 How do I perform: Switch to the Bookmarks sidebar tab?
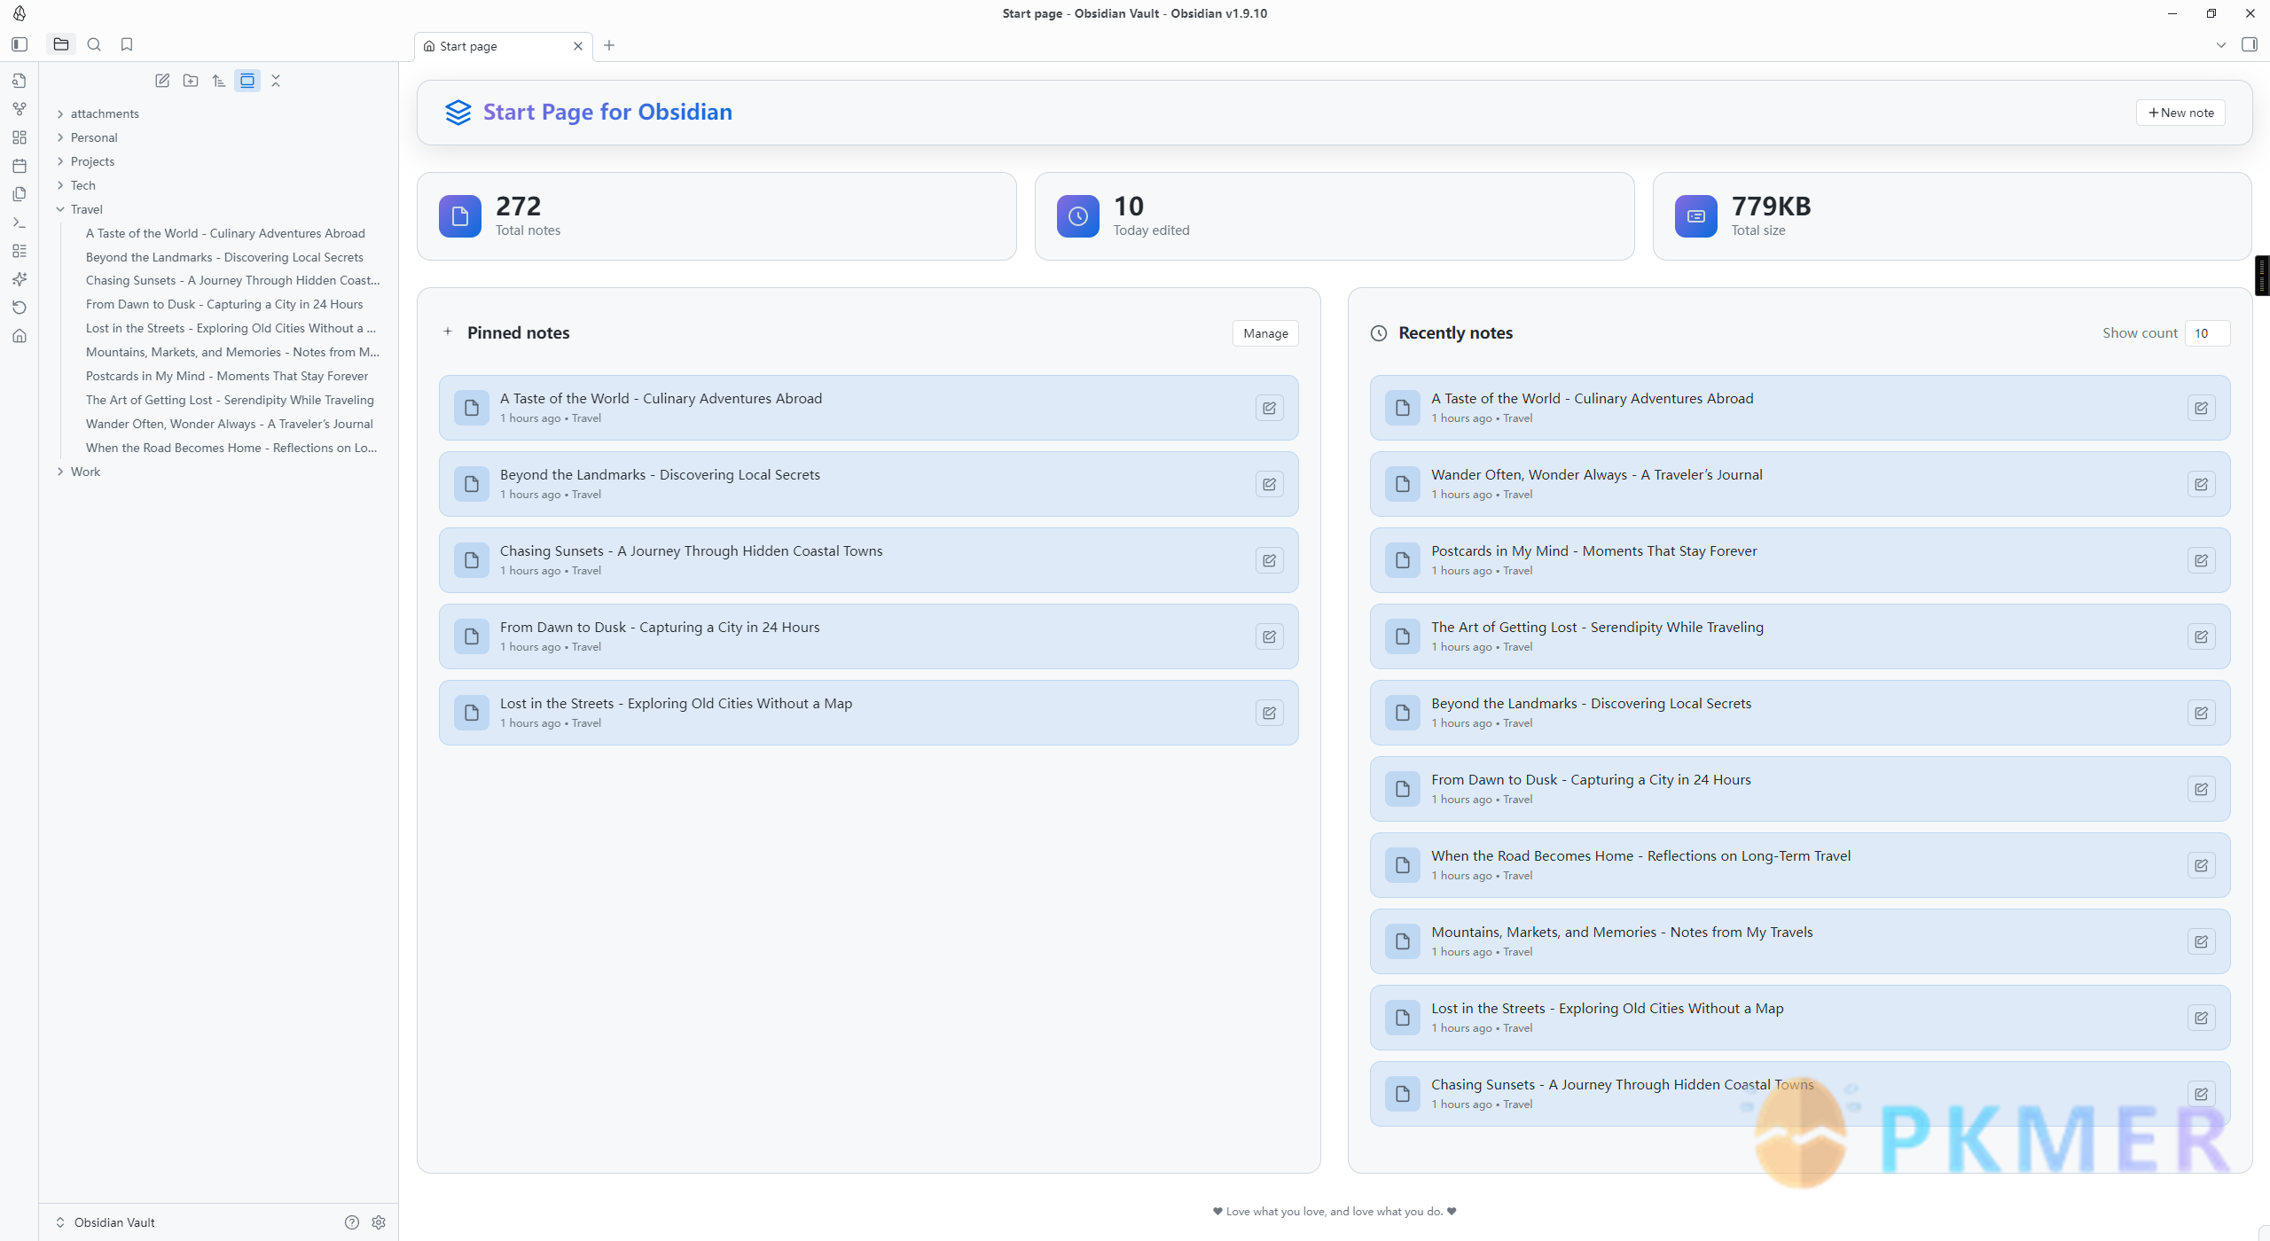tap(127, 44)
